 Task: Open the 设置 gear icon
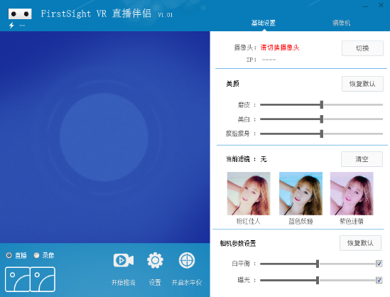pyautogui.click(x=155, y=261)
